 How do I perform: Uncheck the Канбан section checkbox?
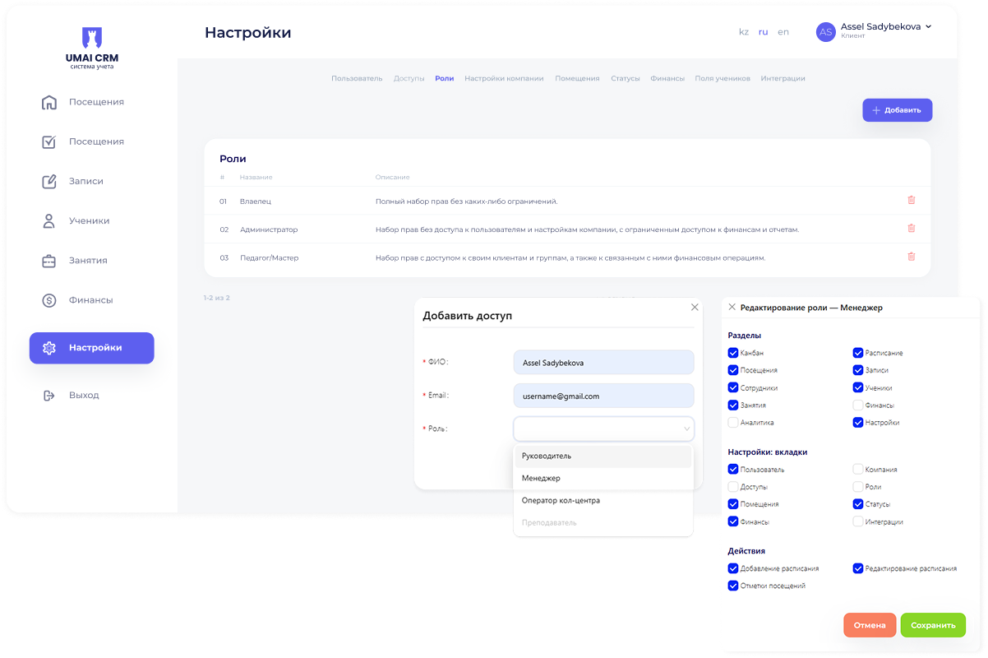pyautogui.click(x=733, y=353)
